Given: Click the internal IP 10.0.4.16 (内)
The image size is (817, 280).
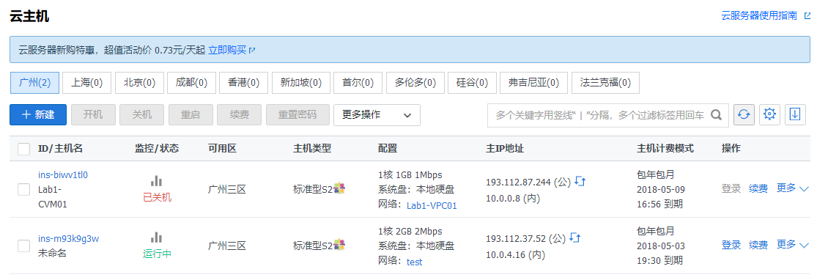Looking at the screenshot, I should coord(515,255).
